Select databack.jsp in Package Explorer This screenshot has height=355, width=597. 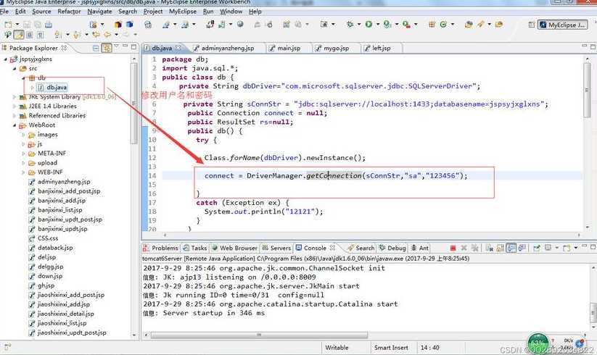point(55,248)
